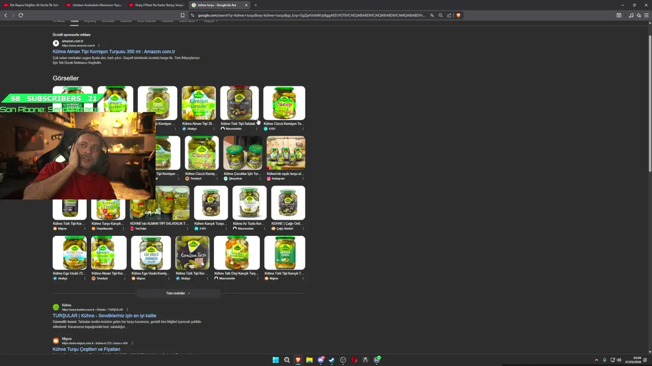This screenshot has height=366, width=652.
Task: Open the Windows Start menu
Action: [276, 360]
